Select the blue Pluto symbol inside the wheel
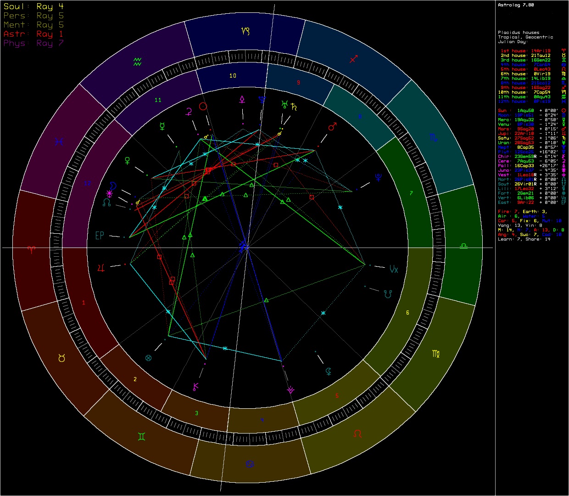Image resolution: width=569 pixels, height=496 pixels. 379,177
